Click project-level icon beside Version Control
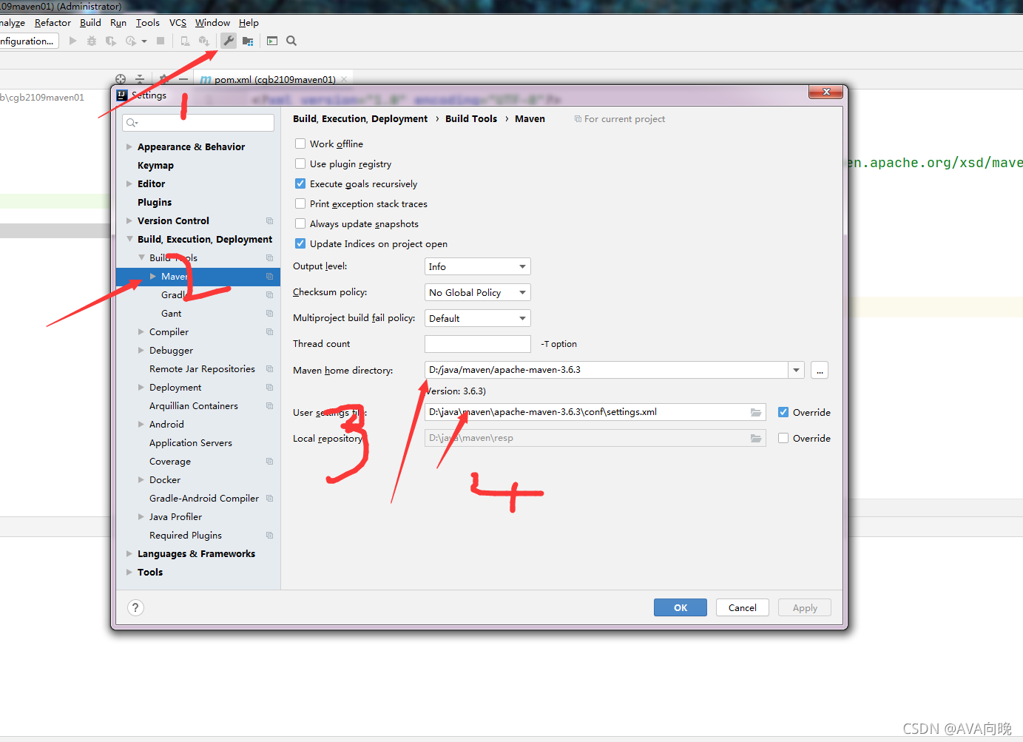Viewport: 1023px width, 742px height. click(269, 220)
